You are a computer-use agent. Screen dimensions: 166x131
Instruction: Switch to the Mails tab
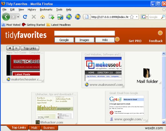pos(34,128)
